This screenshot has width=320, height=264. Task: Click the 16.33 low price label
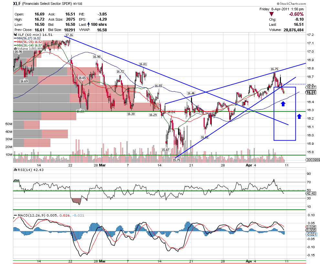point(80,111)
